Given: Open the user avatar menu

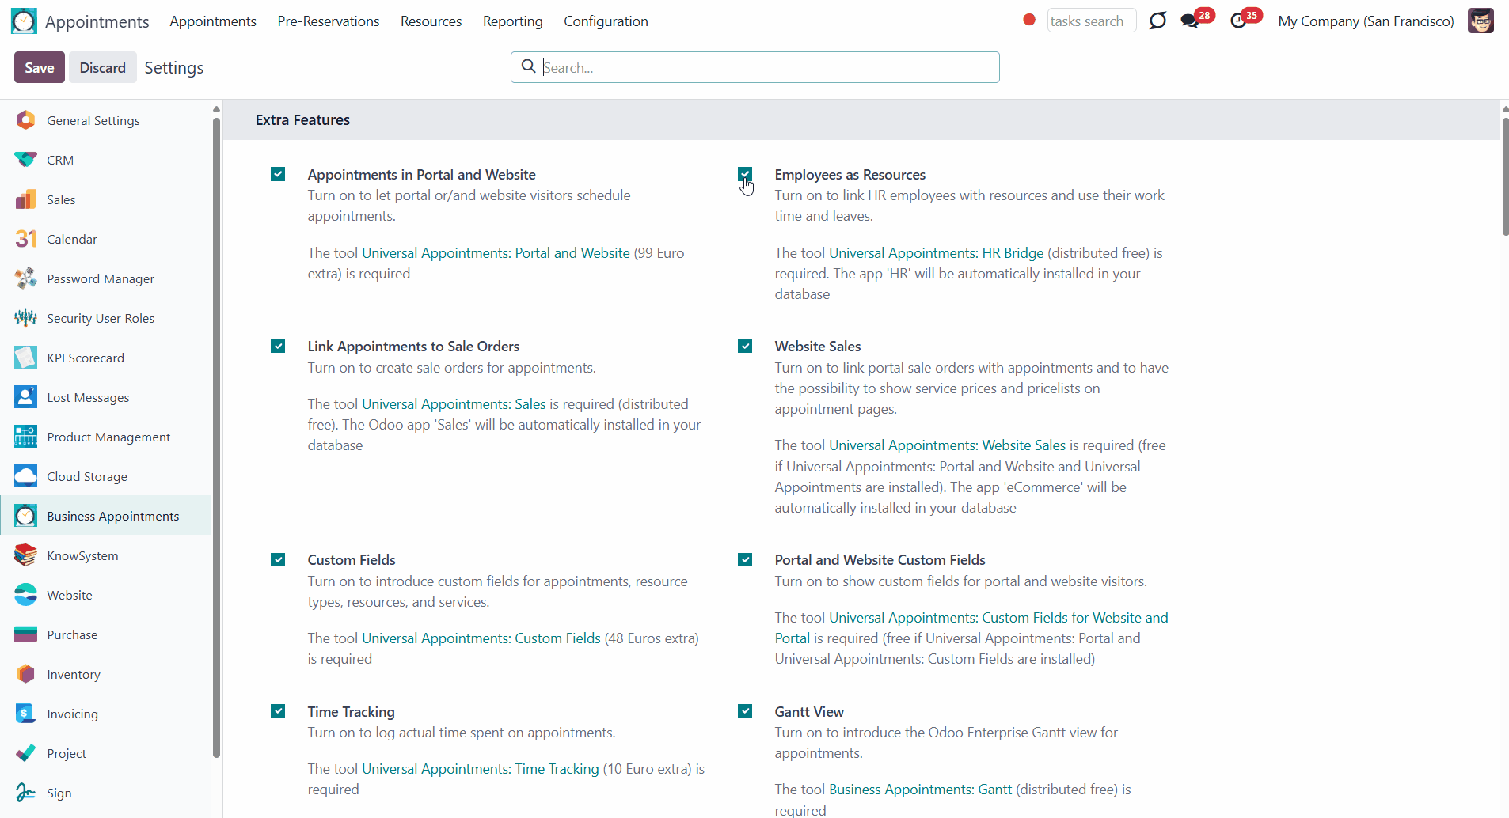Looking at the screenshot, I should click(x=1480, y=21).
